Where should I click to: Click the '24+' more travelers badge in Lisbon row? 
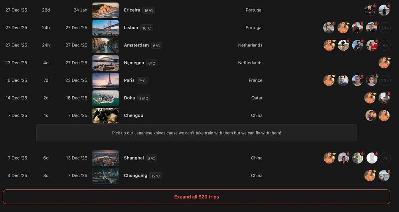(385, 28)
